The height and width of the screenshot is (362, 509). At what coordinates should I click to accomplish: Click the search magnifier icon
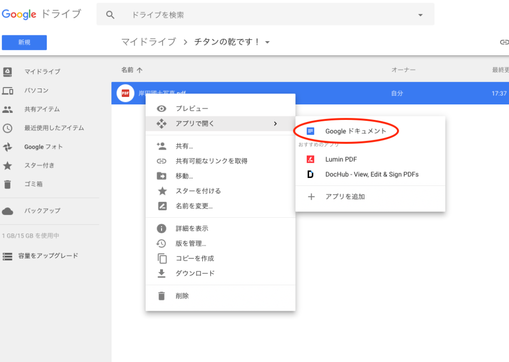pos(110,15)
